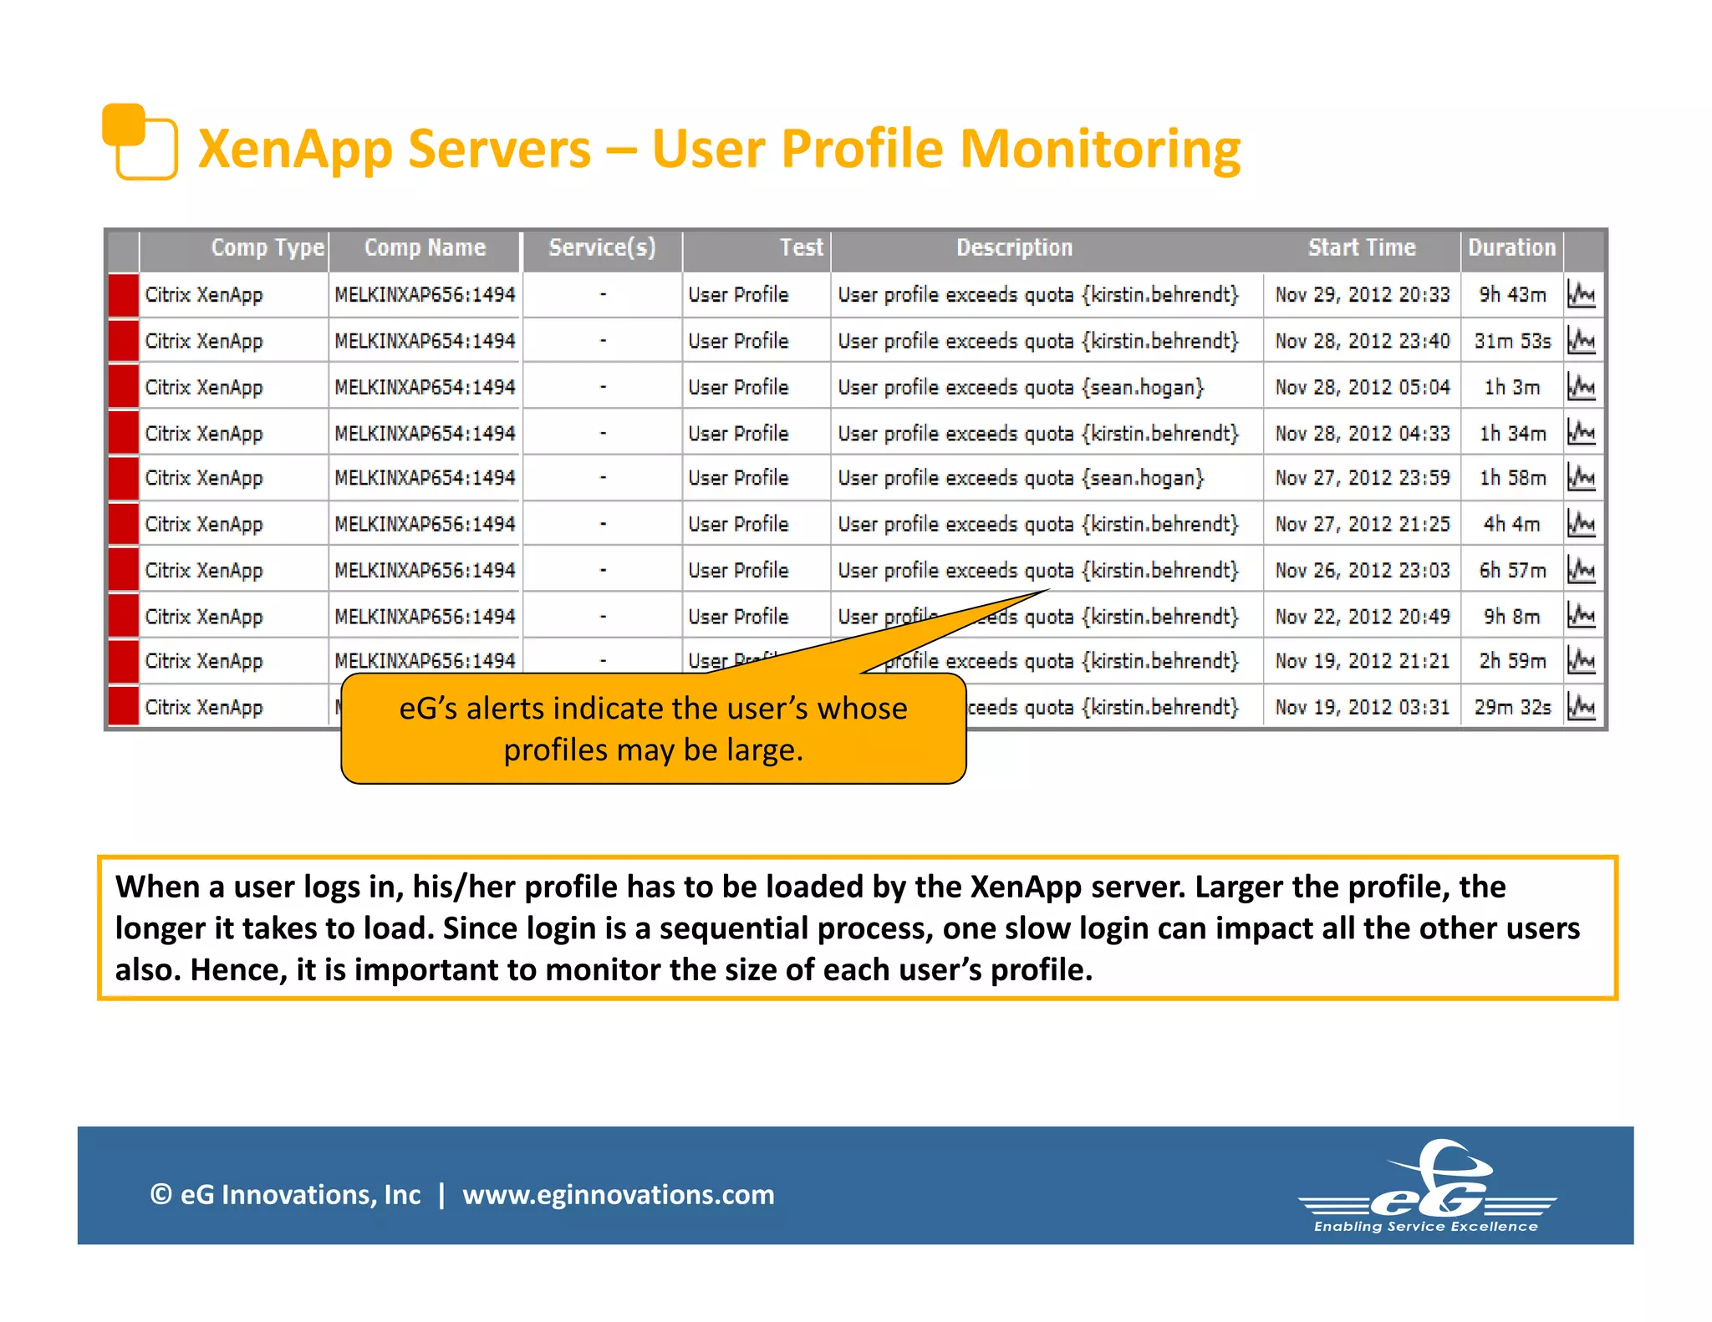Select Citrix XenApp in the Nov 29 20:33 row

pos(204,296)
